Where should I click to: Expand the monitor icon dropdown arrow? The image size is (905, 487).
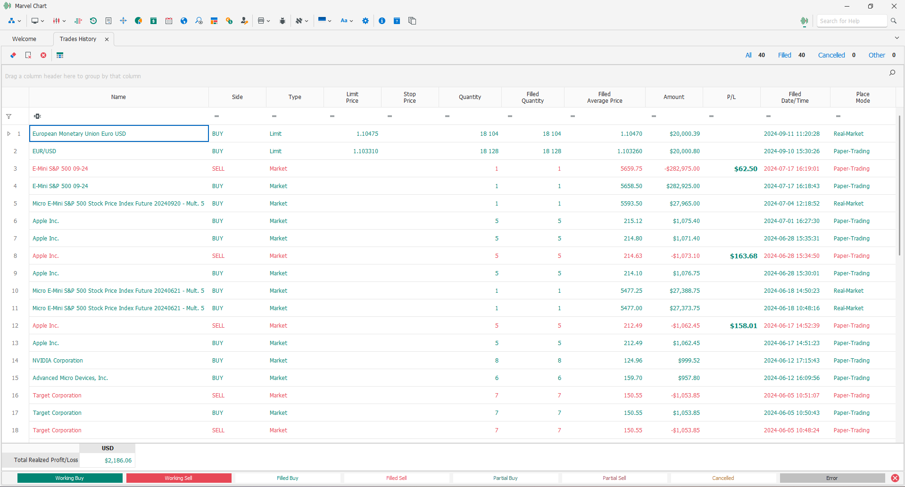[x=42, y=21]
